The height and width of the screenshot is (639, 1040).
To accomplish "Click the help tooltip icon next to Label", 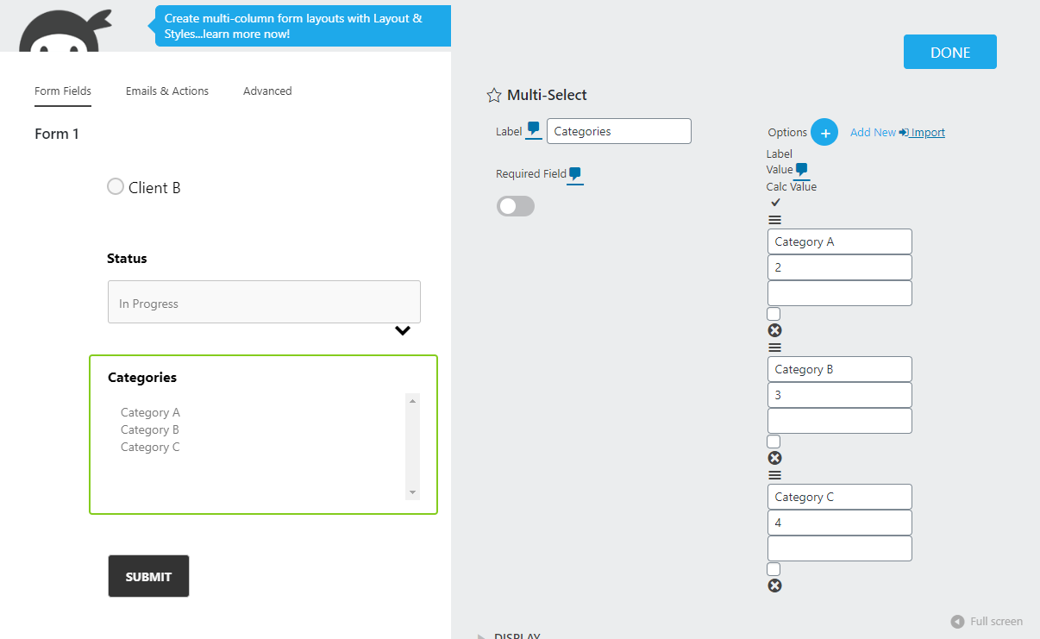I will (x=532, y=128).
